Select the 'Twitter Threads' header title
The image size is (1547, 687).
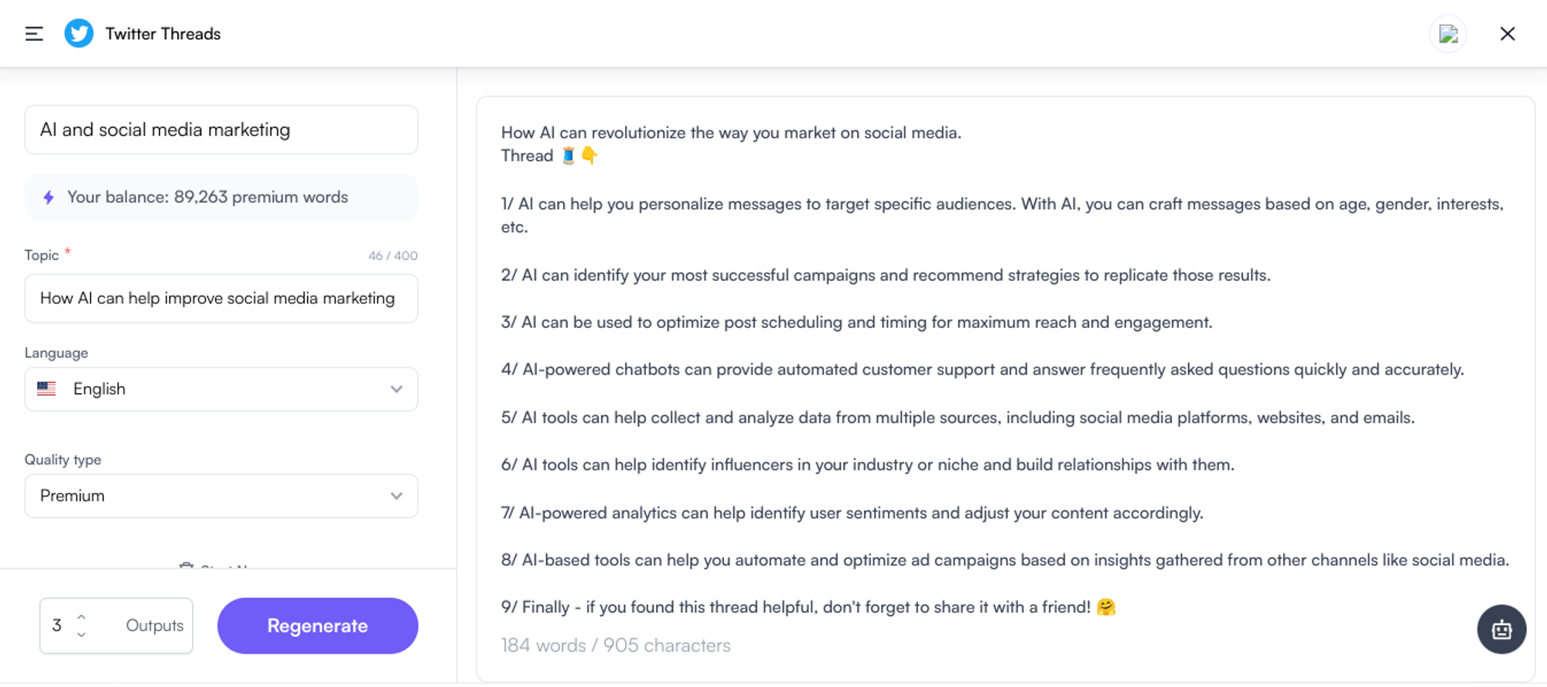point(163,33)
